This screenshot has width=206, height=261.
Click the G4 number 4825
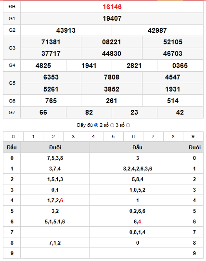[x=43, y=65]
